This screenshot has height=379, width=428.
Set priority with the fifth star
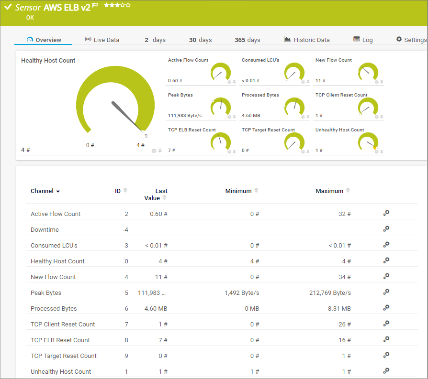click(128, 5)
